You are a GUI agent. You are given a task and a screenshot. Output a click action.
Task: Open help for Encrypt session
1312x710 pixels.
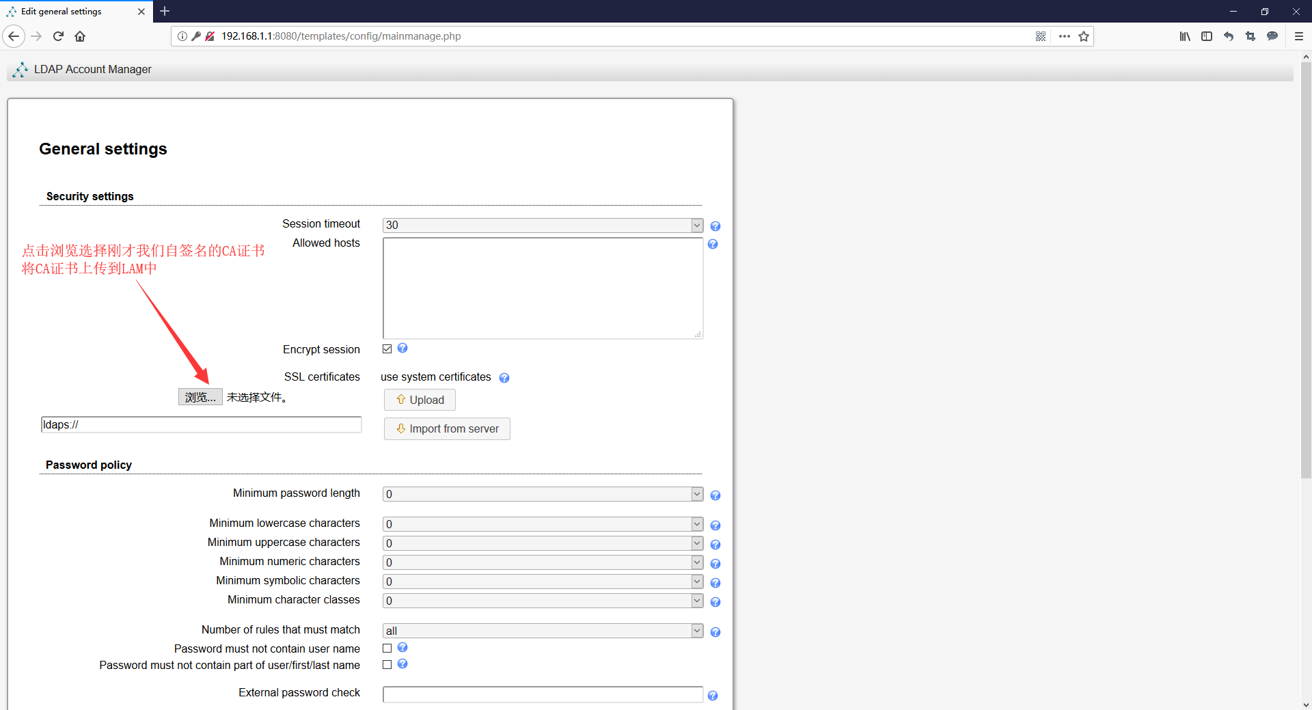(x=402, y=348)
